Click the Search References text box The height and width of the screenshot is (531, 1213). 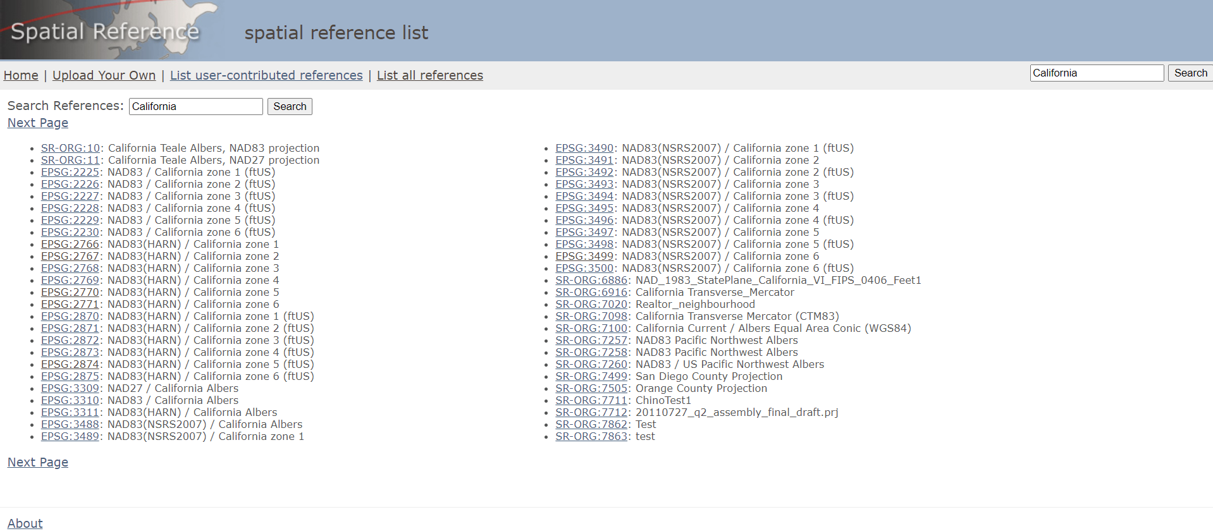pos(195,106)
